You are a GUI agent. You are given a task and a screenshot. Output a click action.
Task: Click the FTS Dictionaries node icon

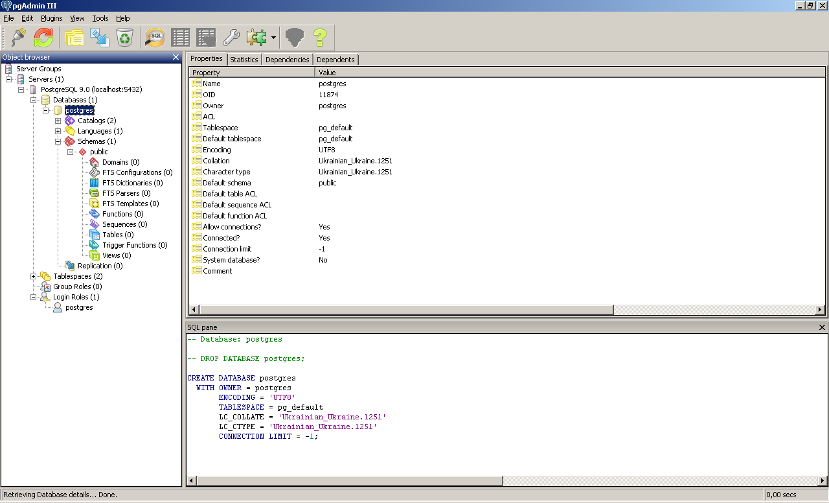(95, 183)
